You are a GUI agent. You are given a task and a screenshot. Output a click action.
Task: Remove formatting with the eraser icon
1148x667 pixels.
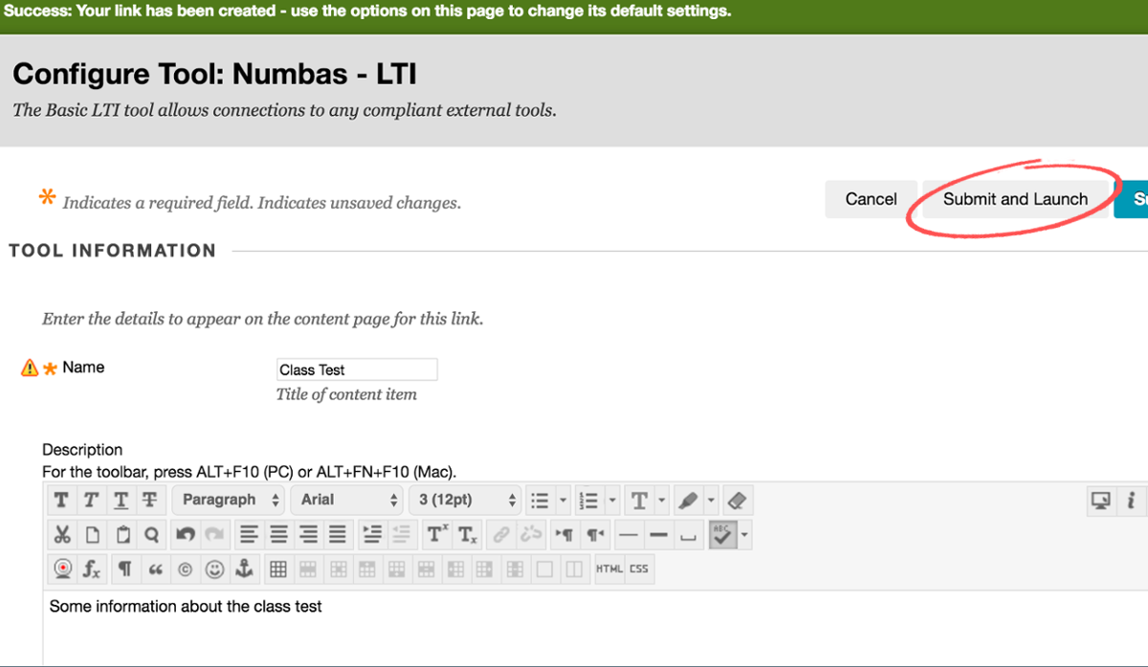click(x=736, y=500)
